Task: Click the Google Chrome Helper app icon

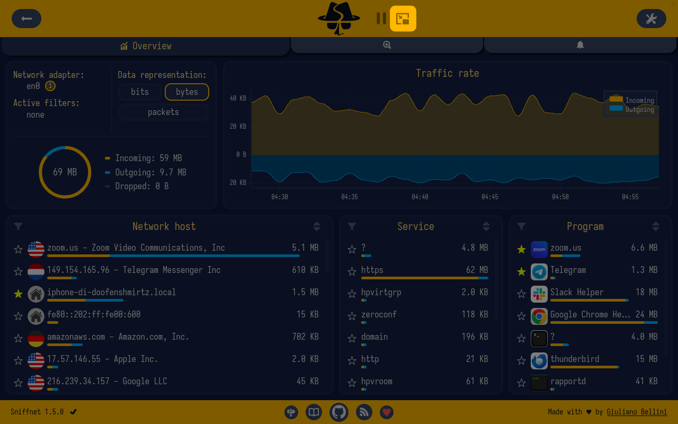Action: click(x=539, y=316)
